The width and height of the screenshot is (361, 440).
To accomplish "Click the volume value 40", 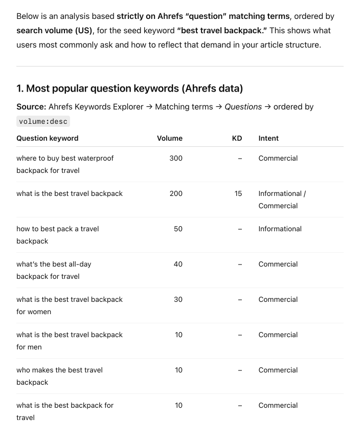I will [178, 264].
